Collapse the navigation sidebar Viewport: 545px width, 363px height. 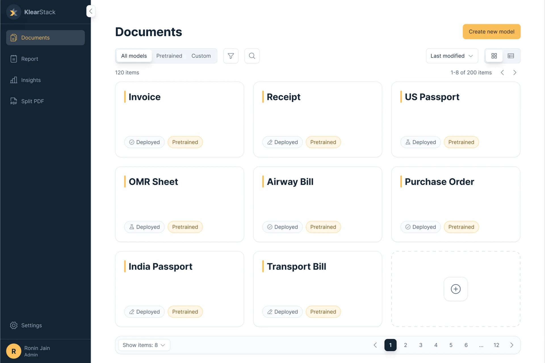pos(91,11)
